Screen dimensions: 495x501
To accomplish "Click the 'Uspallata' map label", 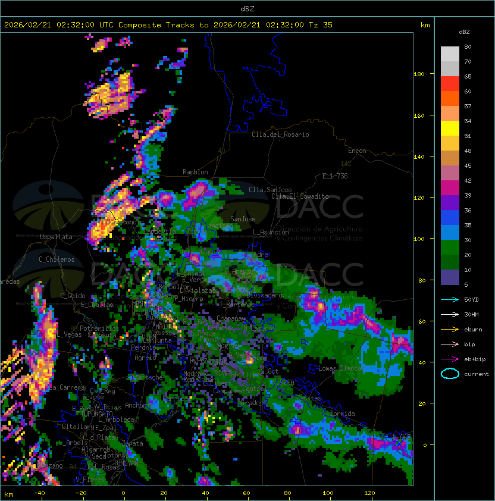I will tap(56, 237).
